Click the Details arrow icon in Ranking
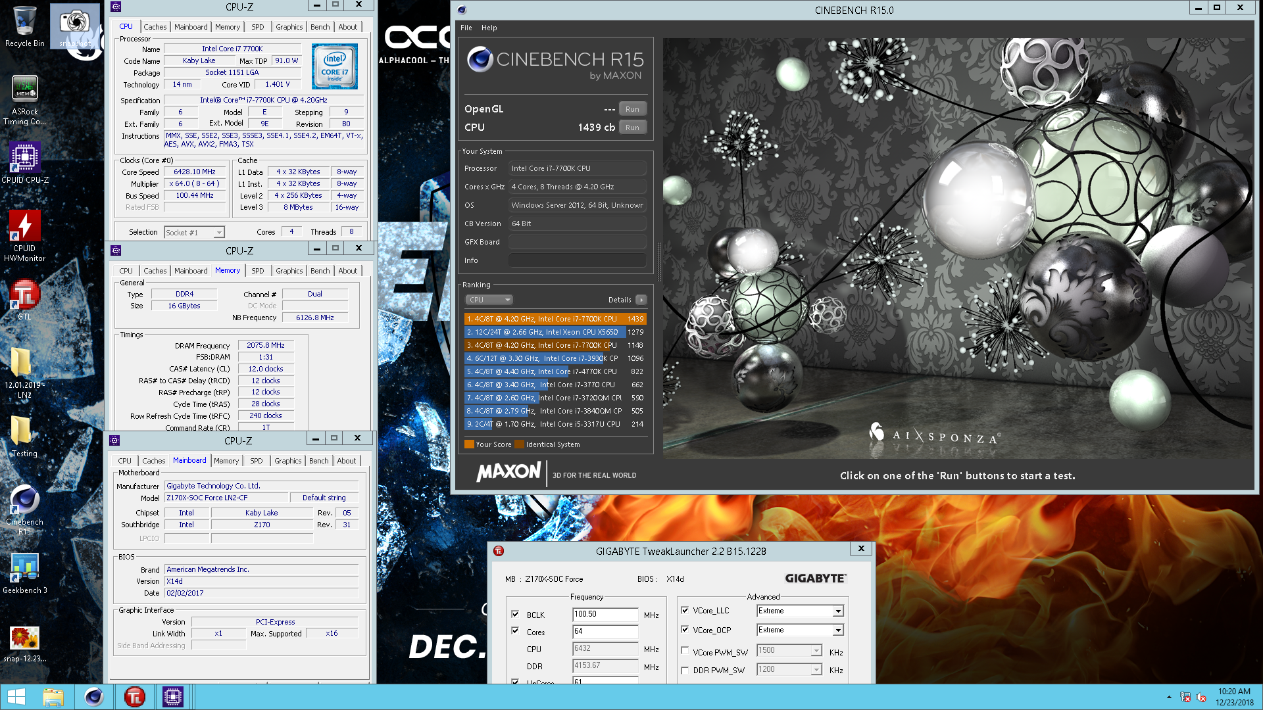This screenshot has height=710, width=1263. point(641,300)
